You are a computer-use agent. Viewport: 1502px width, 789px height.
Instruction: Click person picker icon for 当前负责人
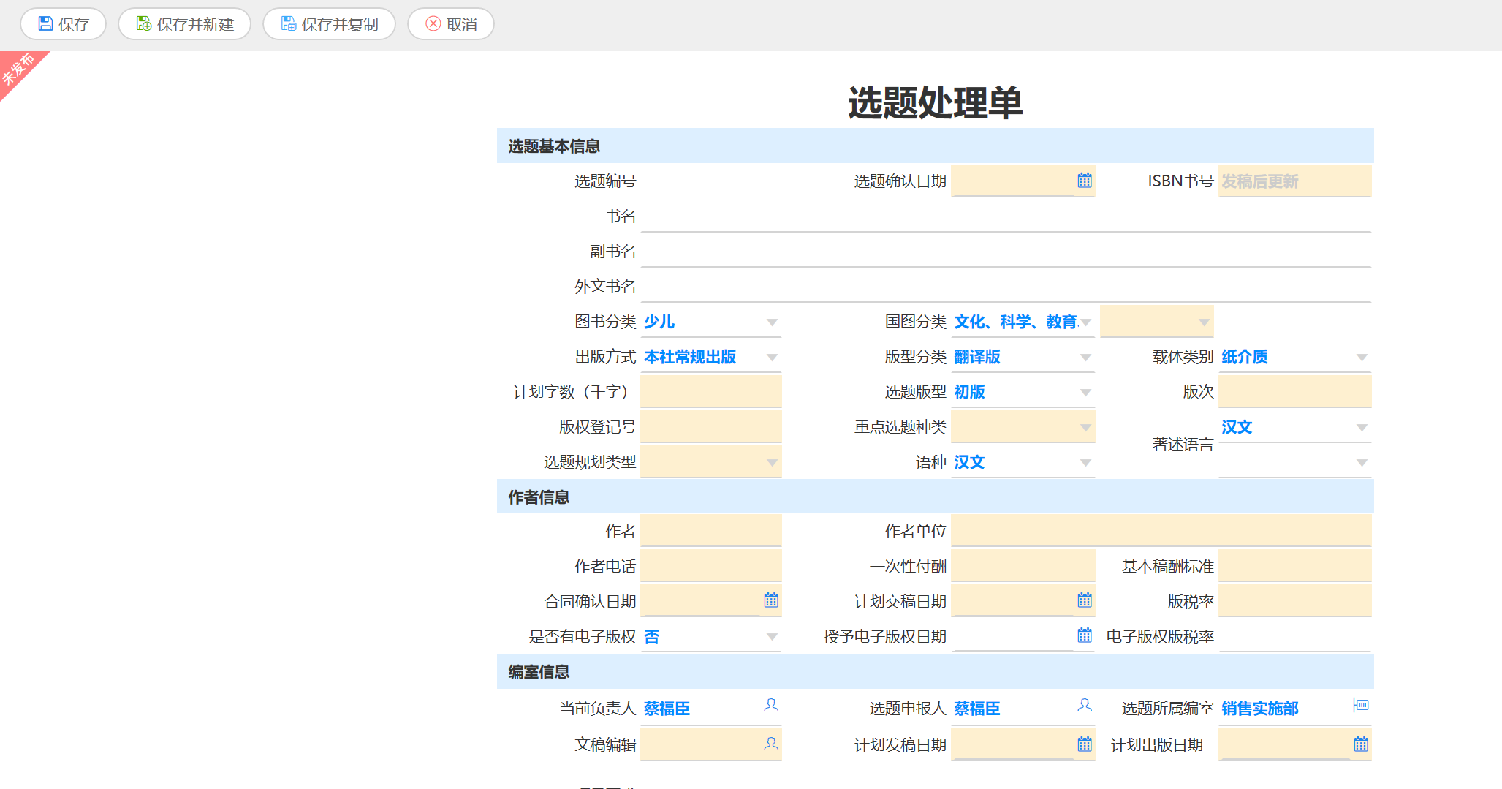coord(771,706)
